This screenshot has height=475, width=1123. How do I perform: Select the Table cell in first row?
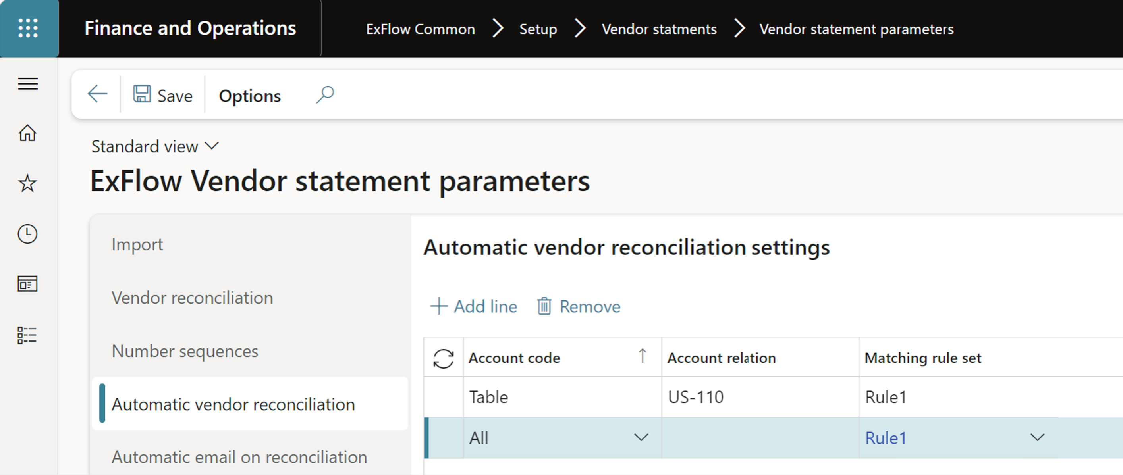click(562, 397)
